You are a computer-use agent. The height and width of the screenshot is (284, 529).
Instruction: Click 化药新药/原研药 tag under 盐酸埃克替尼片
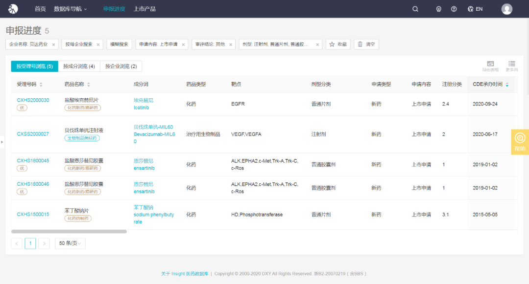coord(83,108)
